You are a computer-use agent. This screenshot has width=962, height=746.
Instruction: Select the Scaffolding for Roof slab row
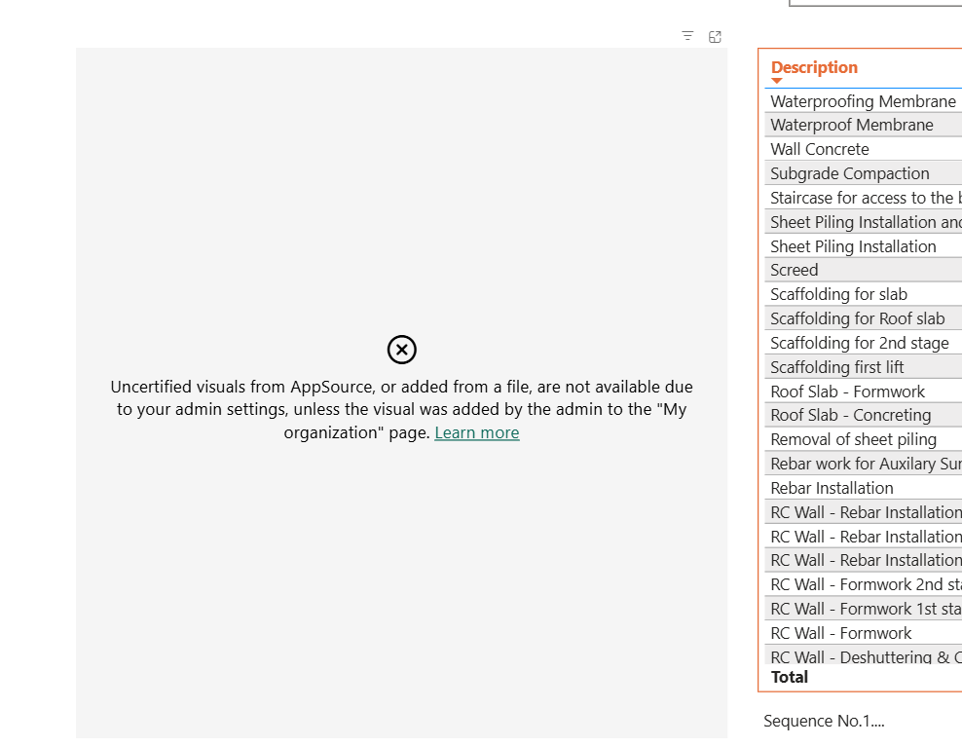pos(864,318)
